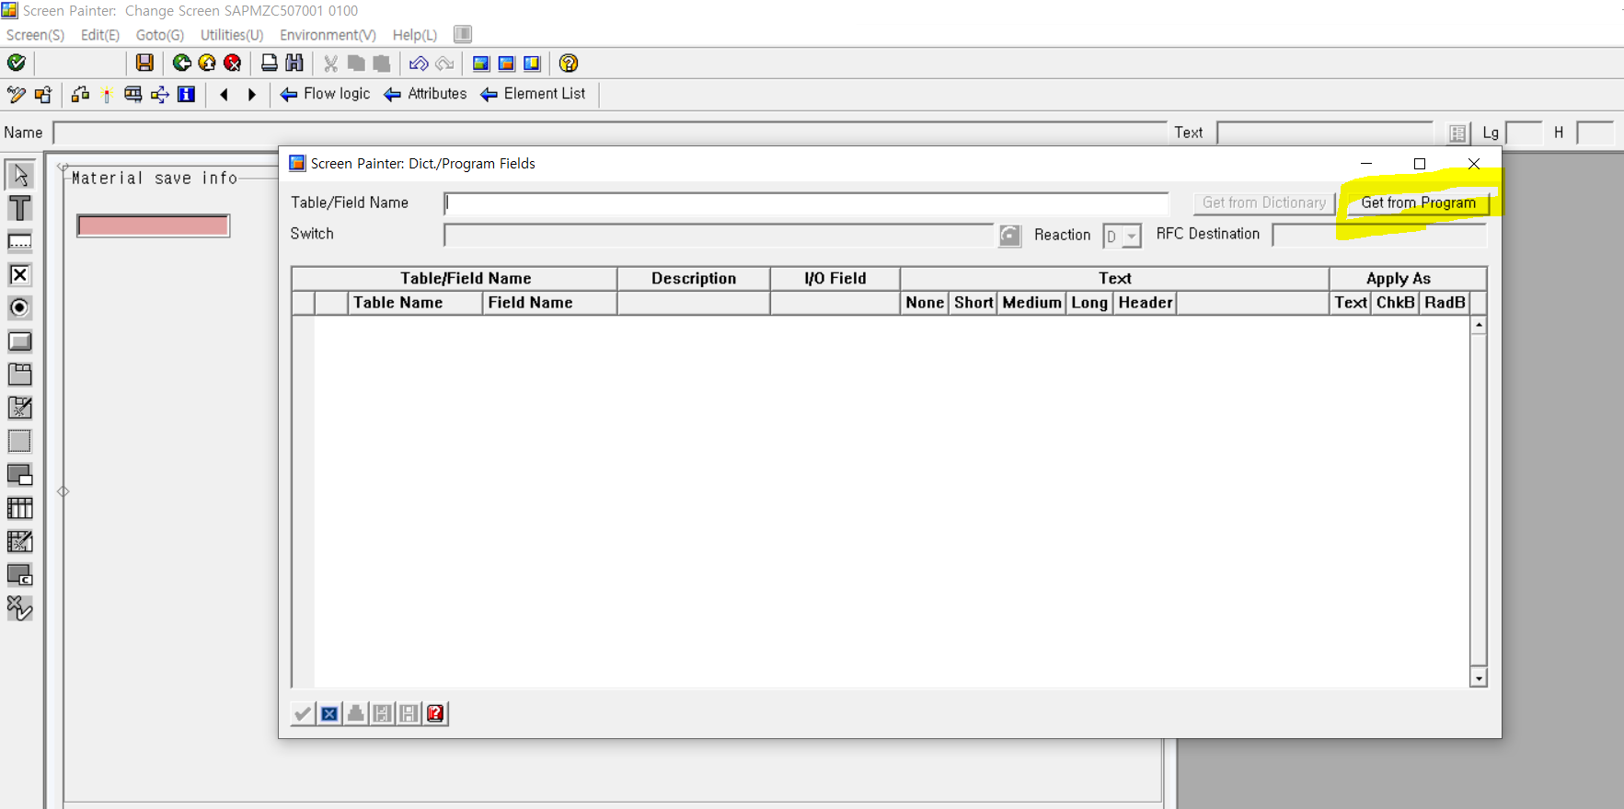This screenshot has height=809, width=1624.
Task: Go to Flow logic
Action: click(325, 94)
